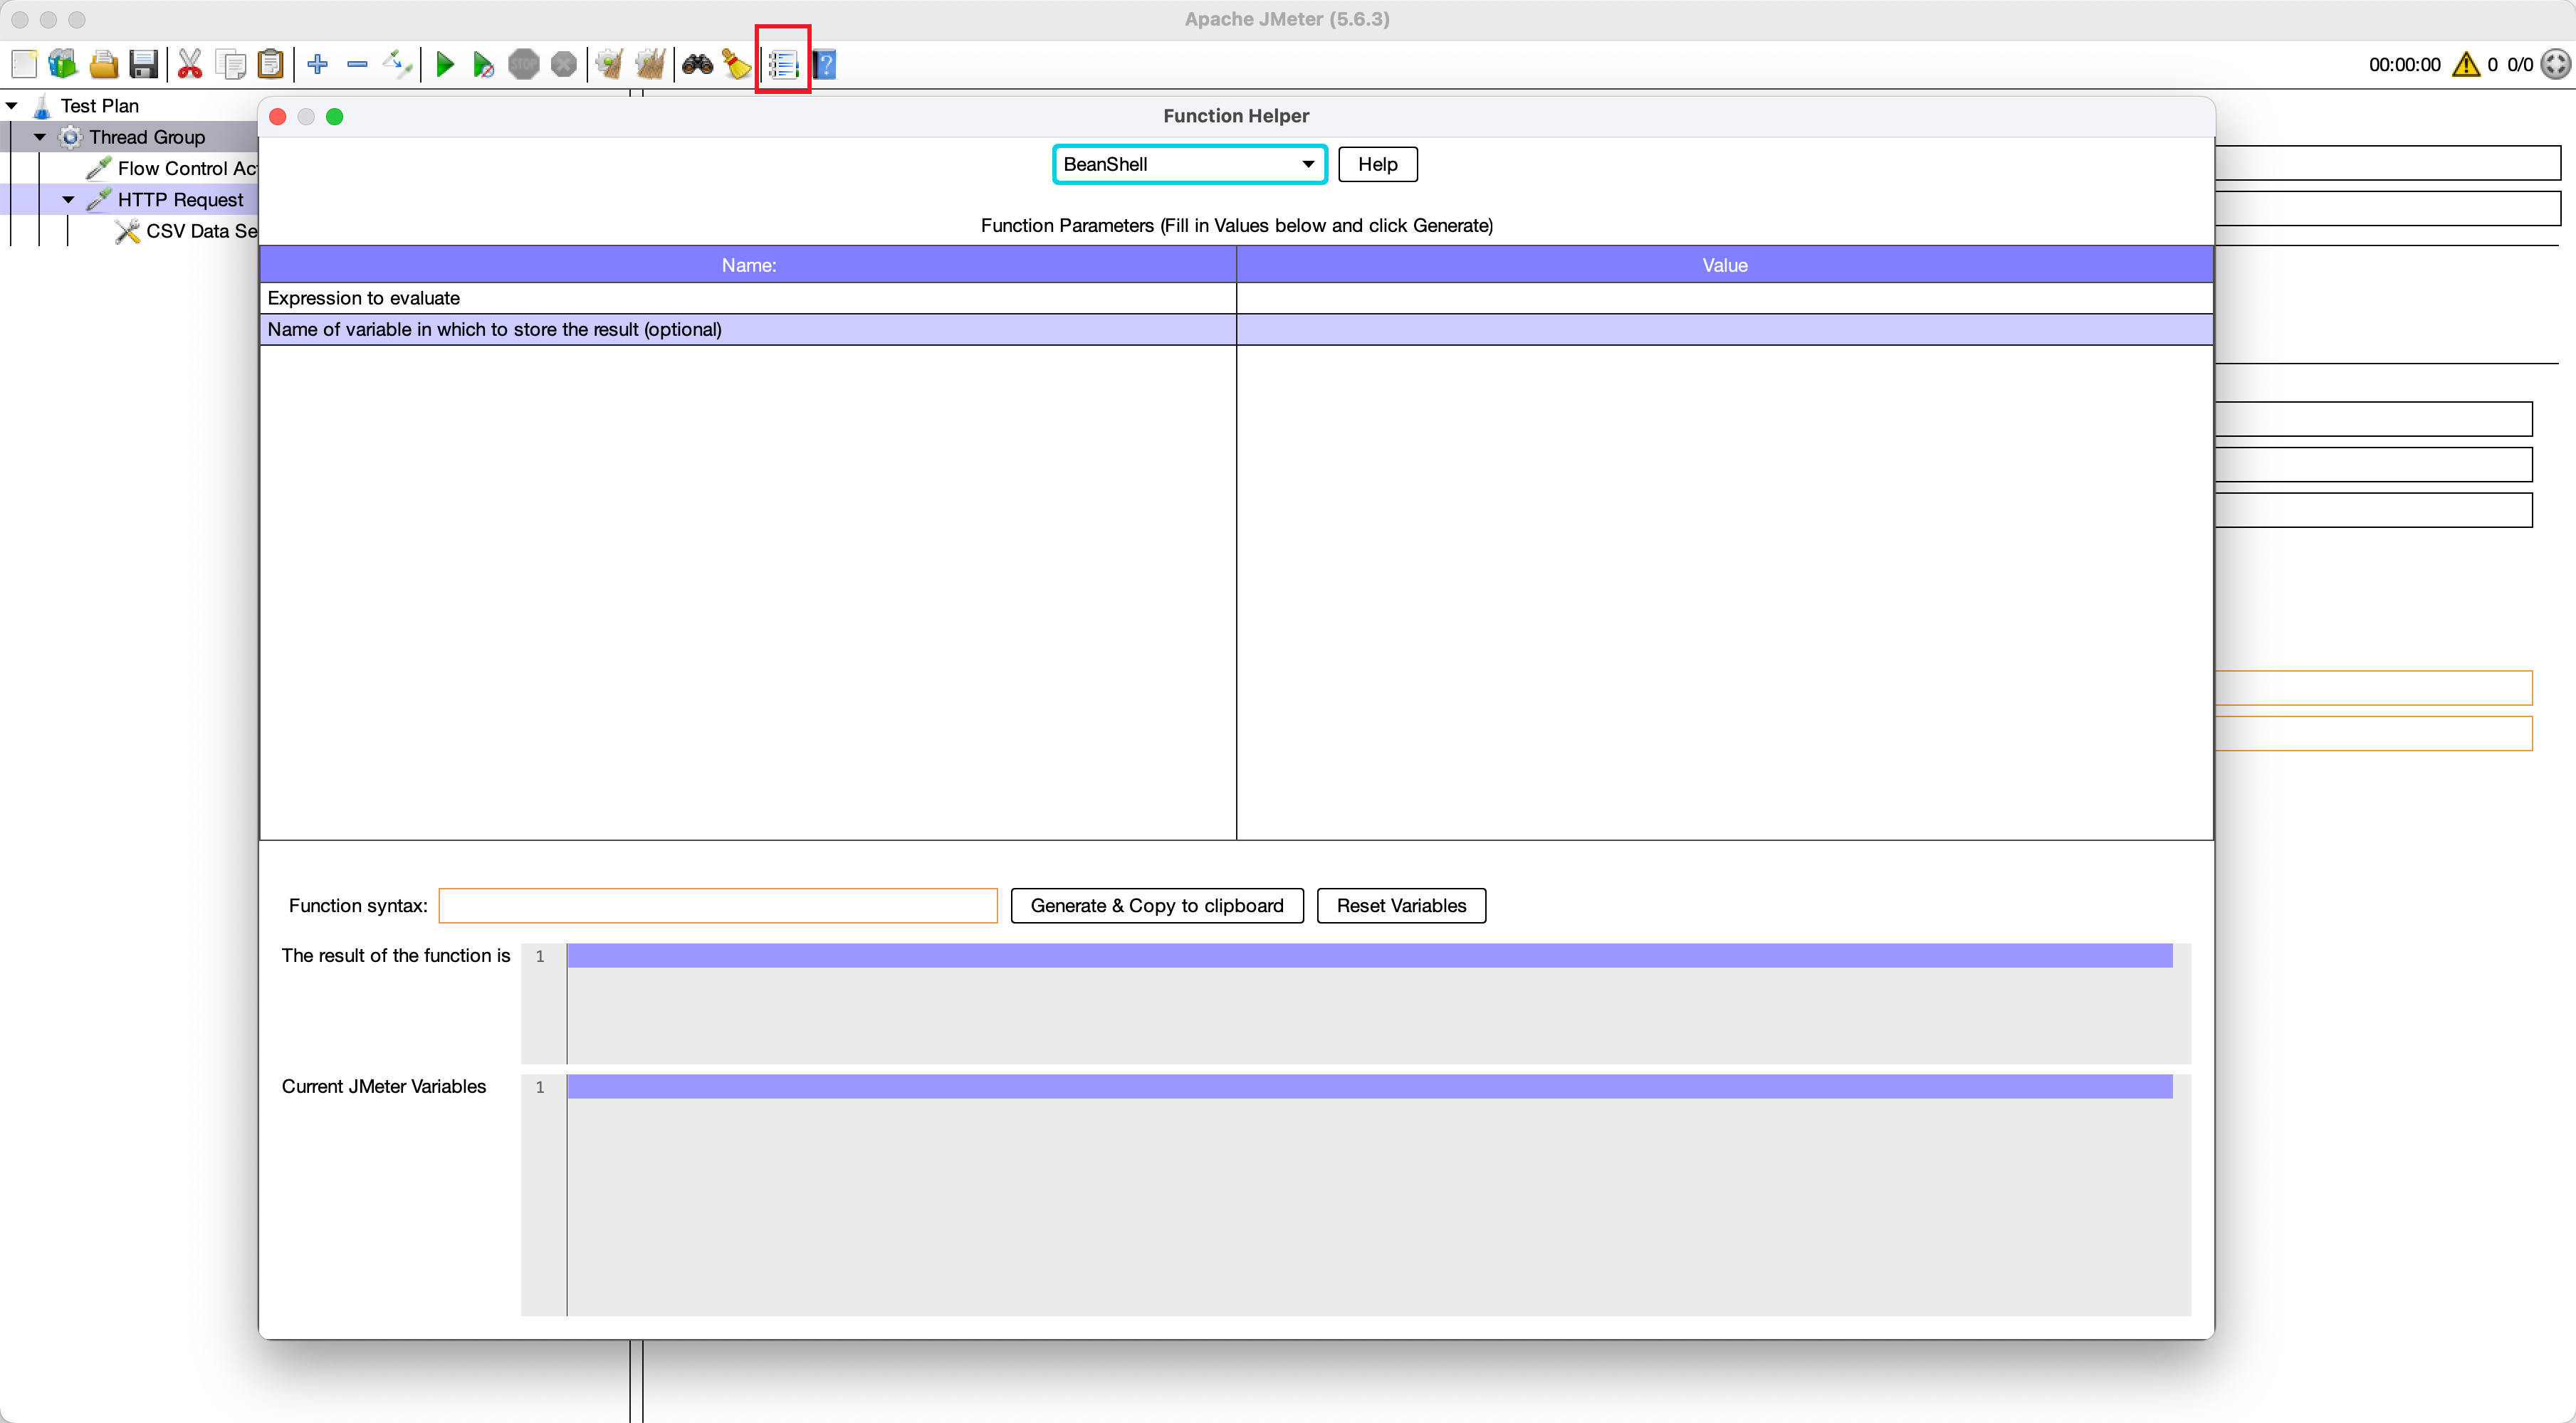
Task: Maximize Function Helper with green button
Action: [335, 117]
